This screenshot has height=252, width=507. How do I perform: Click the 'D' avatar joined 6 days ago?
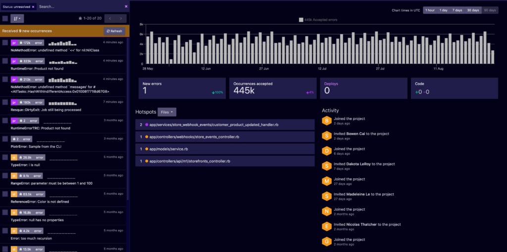326,151
